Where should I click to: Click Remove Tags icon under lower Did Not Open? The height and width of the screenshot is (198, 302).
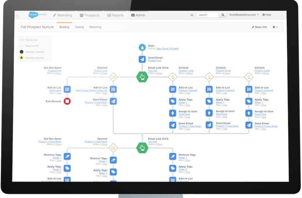(67, 156)
